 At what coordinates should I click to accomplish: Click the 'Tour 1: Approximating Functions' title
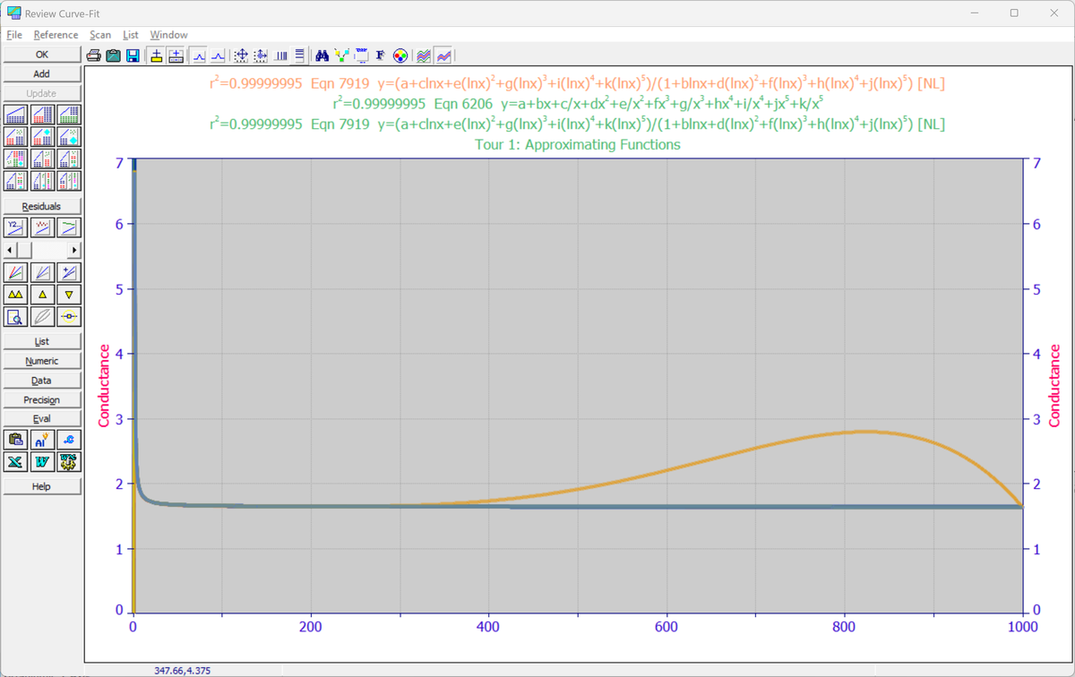(578, 144)
